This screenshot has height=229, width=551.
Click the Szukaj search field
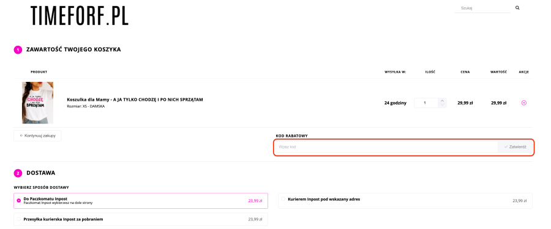482,8
